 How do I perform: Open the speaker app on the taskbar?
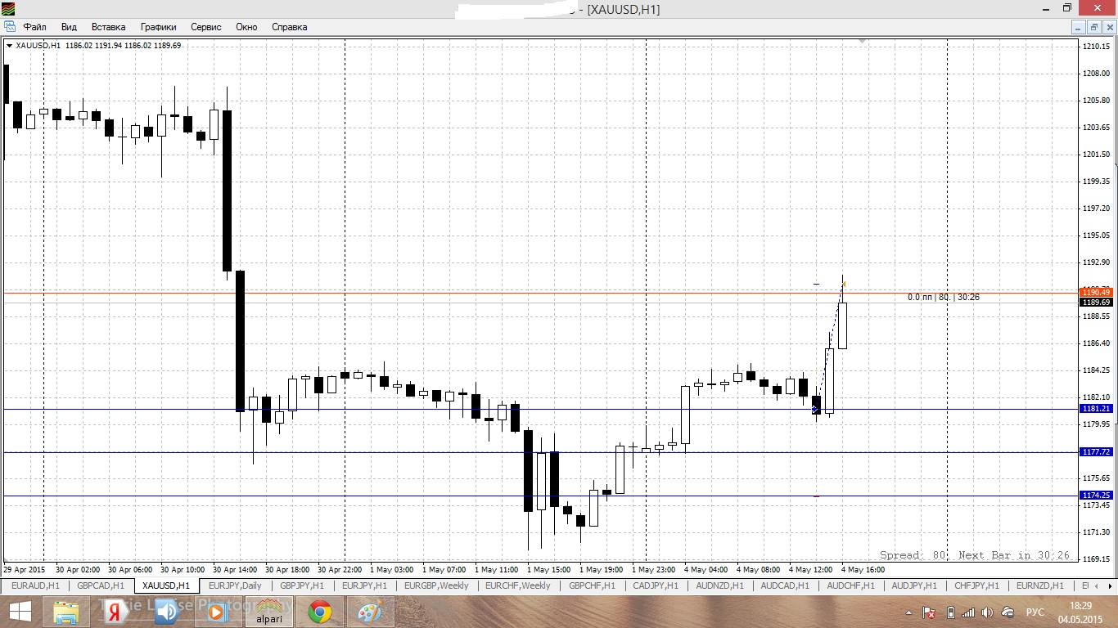coord(166,612)
